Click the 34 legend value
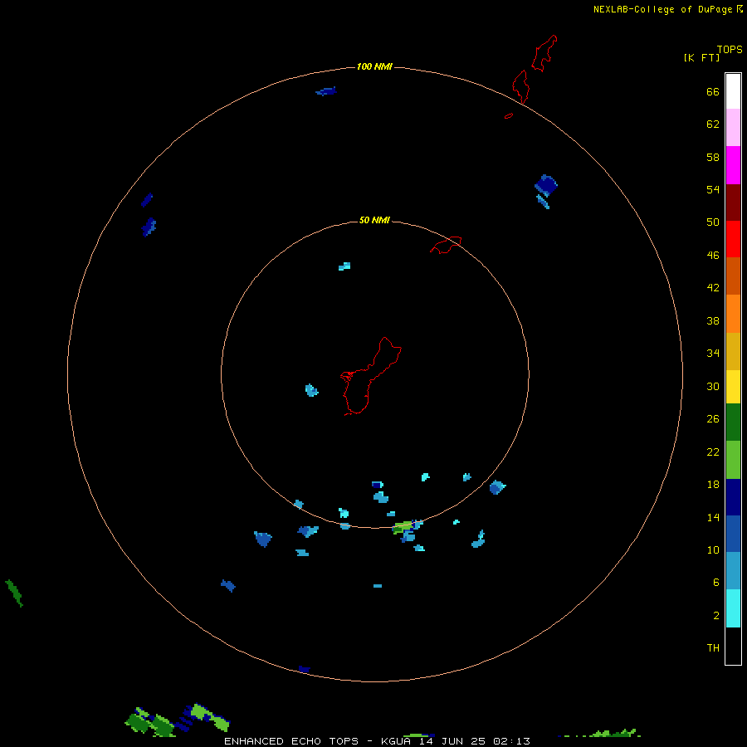Viewport: 747px width, 747px height. coord(713,354)
